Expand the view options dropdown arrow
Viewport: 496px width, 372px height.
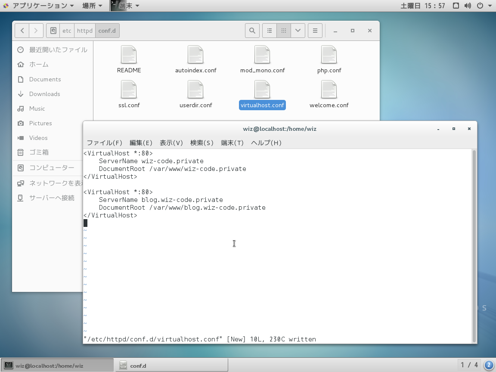298,31
